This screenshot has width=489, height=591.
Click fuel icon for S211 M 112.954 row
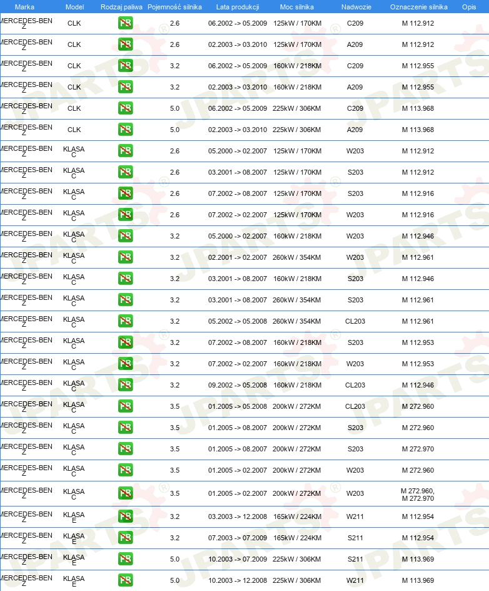pyautogui.click(x=125, y=538)
